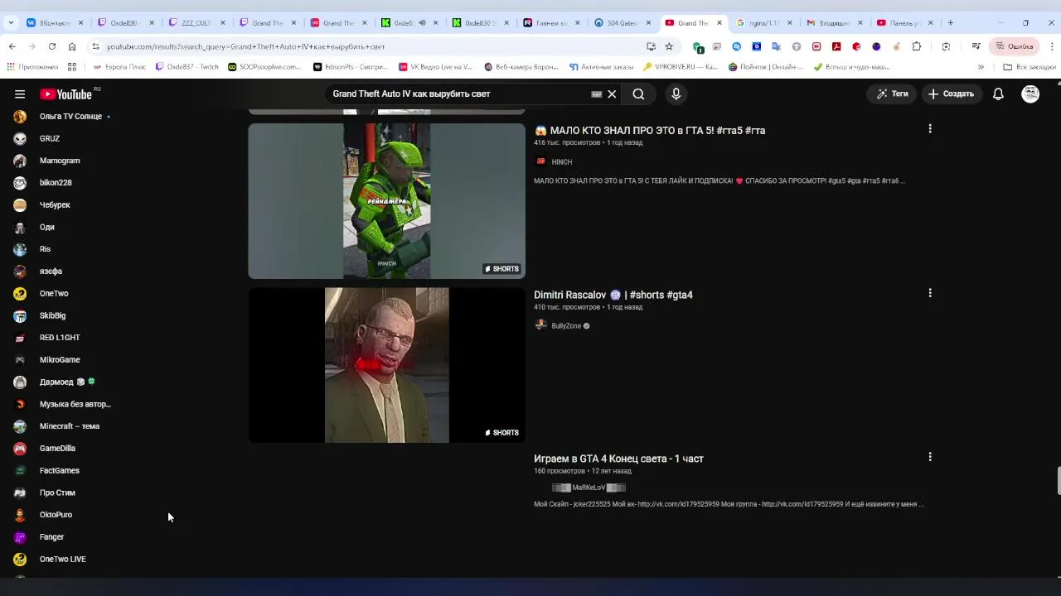Switch to the ZZZ_CULT browser tab

[x=196, y=23]
